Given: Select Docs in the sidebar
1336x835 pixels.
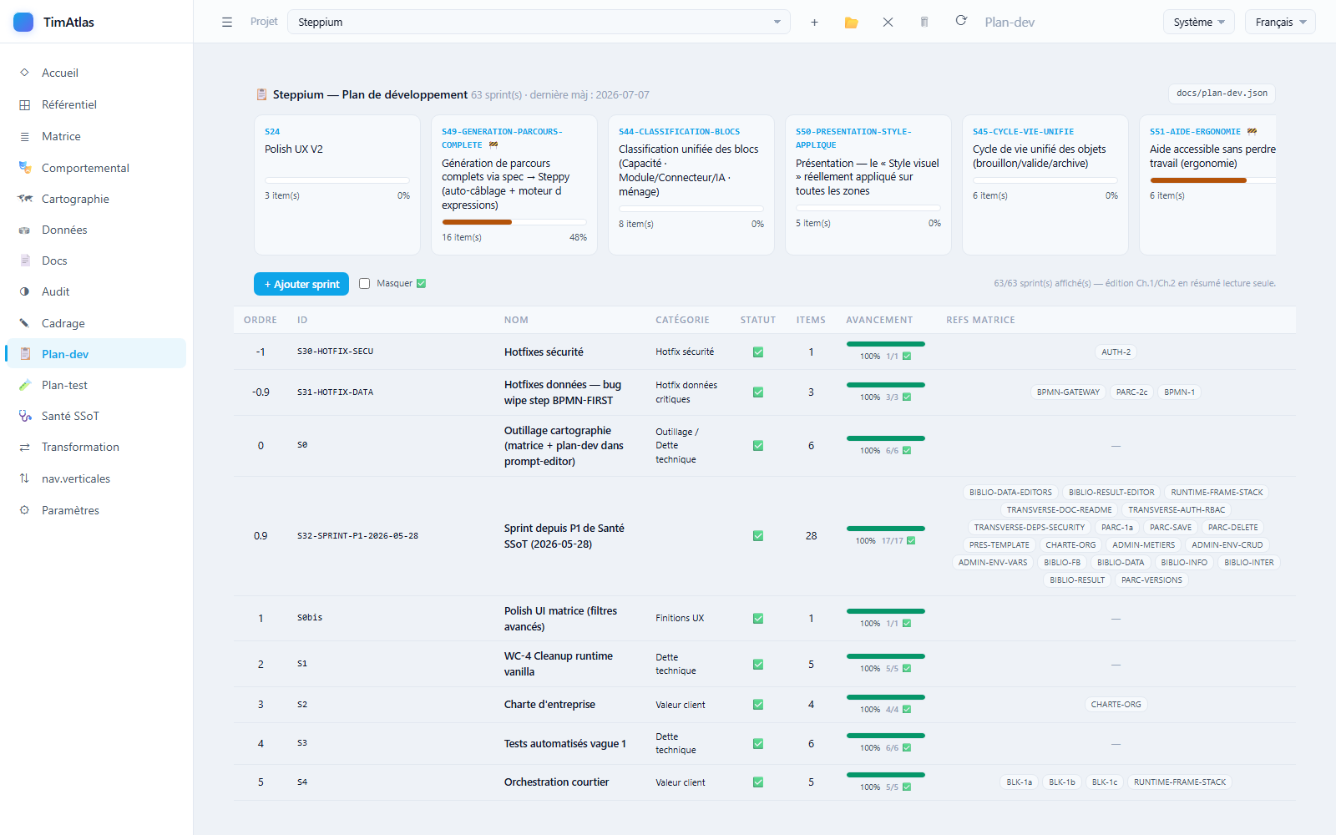Looking at the screenshot, I should click(x=96, y=261).
